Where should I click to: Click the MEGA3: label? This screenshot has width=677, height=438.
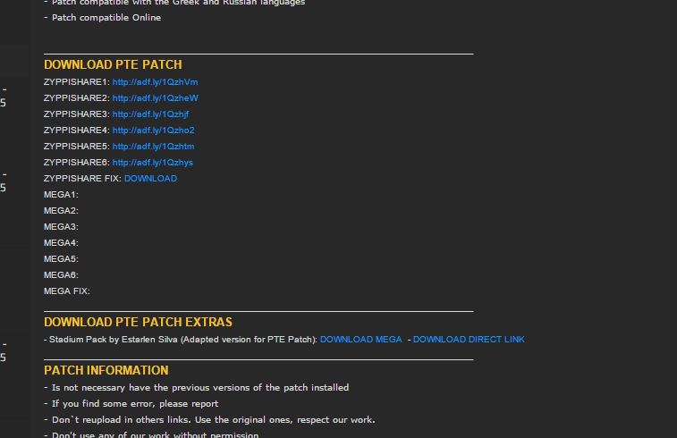(x=61, y=227)
